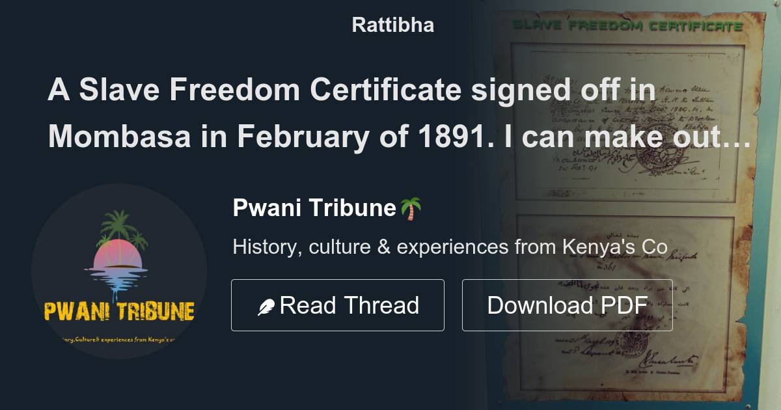Open the Rattibha site title at the top

[x=390, y=25]
